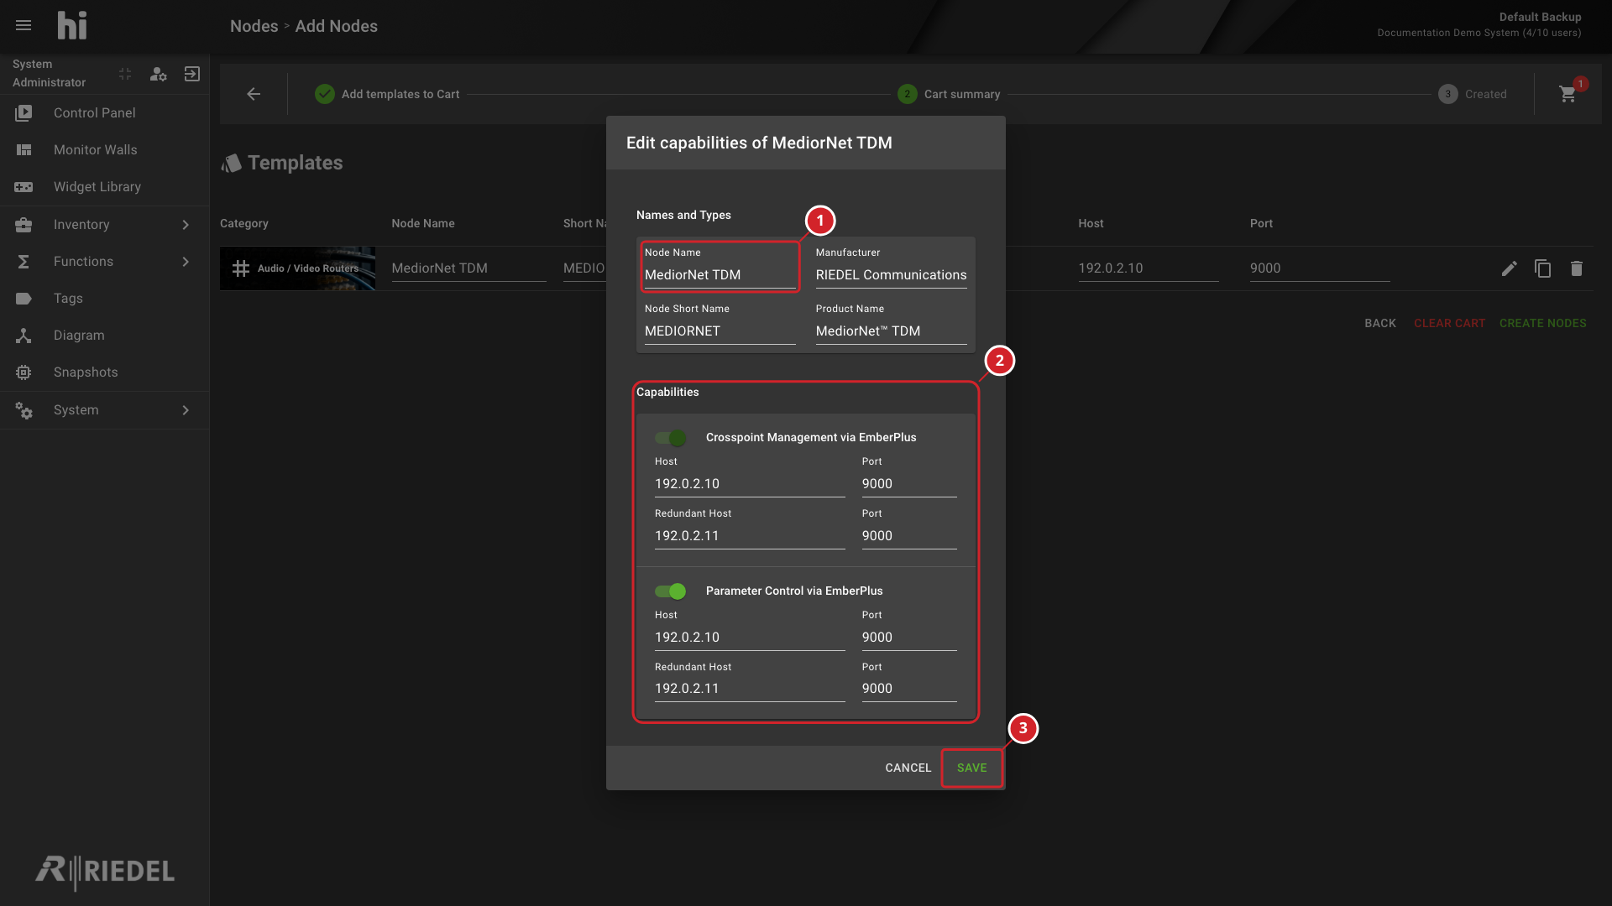Click the Add templates to Cart step
The image size is (1612, 906).
tap(387, 94)
